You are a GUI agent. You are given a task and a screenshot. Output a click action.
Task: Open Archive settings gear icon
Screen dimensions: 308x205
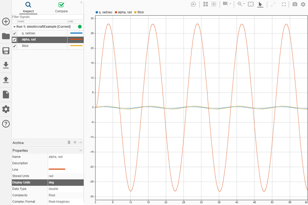(x=75, y=142)
